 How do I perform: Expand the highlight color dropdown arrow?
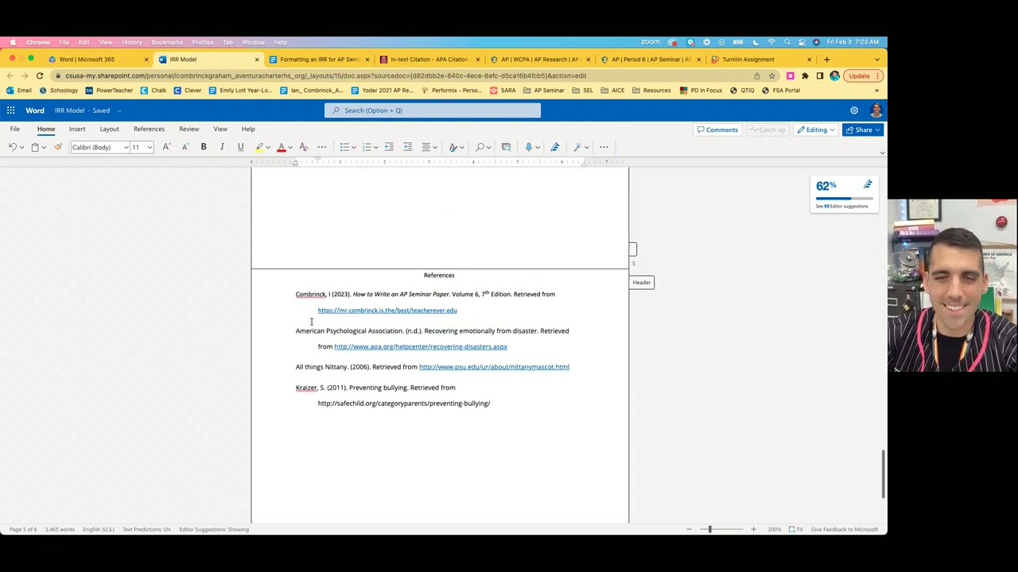point(268,147)
